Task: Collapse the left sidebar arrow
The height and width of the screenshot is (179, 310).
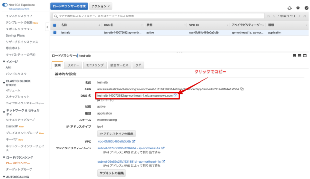Action: (x=47, y=27)
